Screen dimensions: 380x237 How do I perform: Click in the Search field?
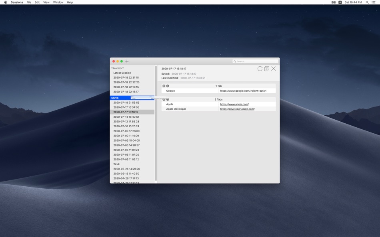pyautogui.click(x=255, y=61)
